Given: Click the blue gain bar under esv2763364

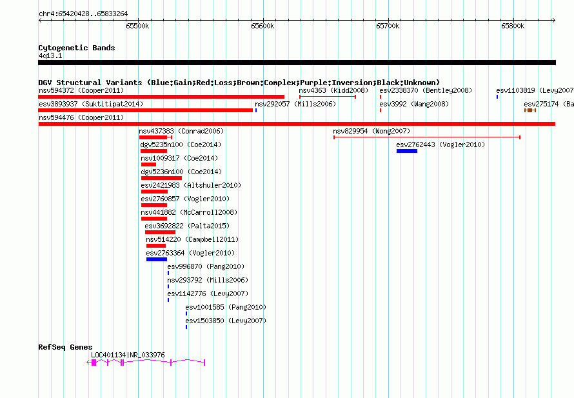Looking at the screenshot, I should click(x=157, y=259).
